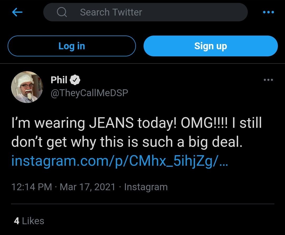Click the Instagram source label

(x=146, y=187)
